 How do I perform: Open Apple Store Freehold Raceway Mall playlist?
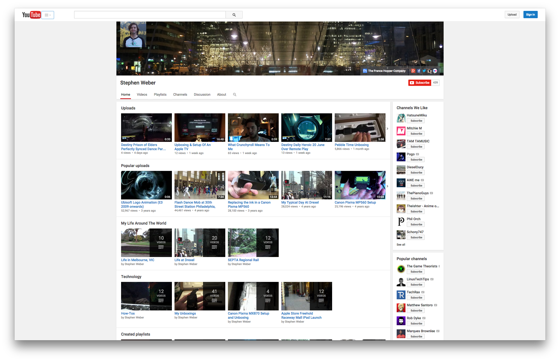tap(301, 316)
